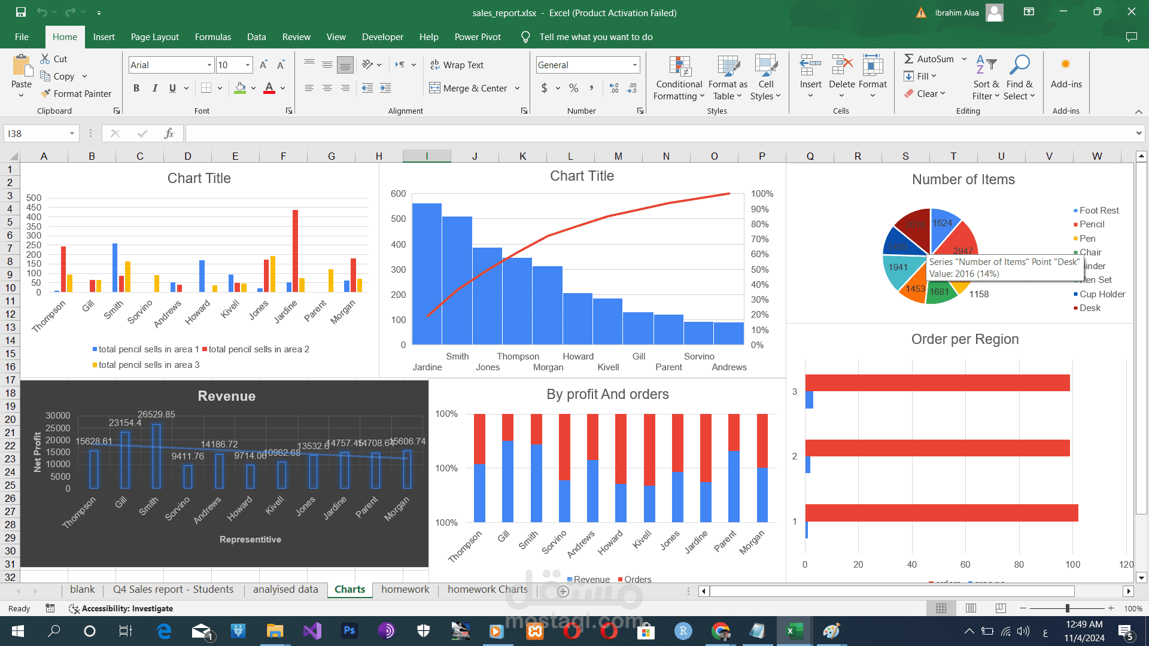Switch to Page Break Preview view
This screenshot has height=646, width=1149.
pos(1001,608)
